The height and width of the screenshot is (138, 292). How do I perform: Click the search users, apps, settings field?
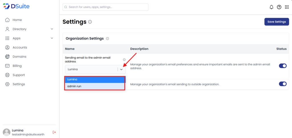click(106, 7)
